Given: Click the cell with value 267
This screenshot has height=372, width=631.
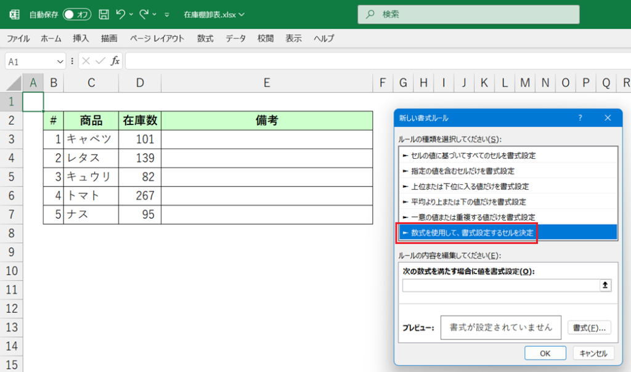Looking at the screenshot, I should 140,195.
